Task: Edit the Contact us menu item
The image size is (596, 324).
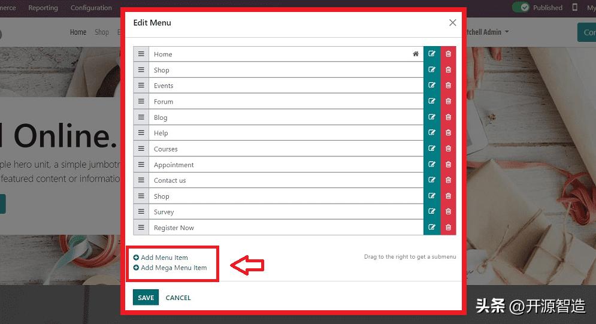Action: 432,180
